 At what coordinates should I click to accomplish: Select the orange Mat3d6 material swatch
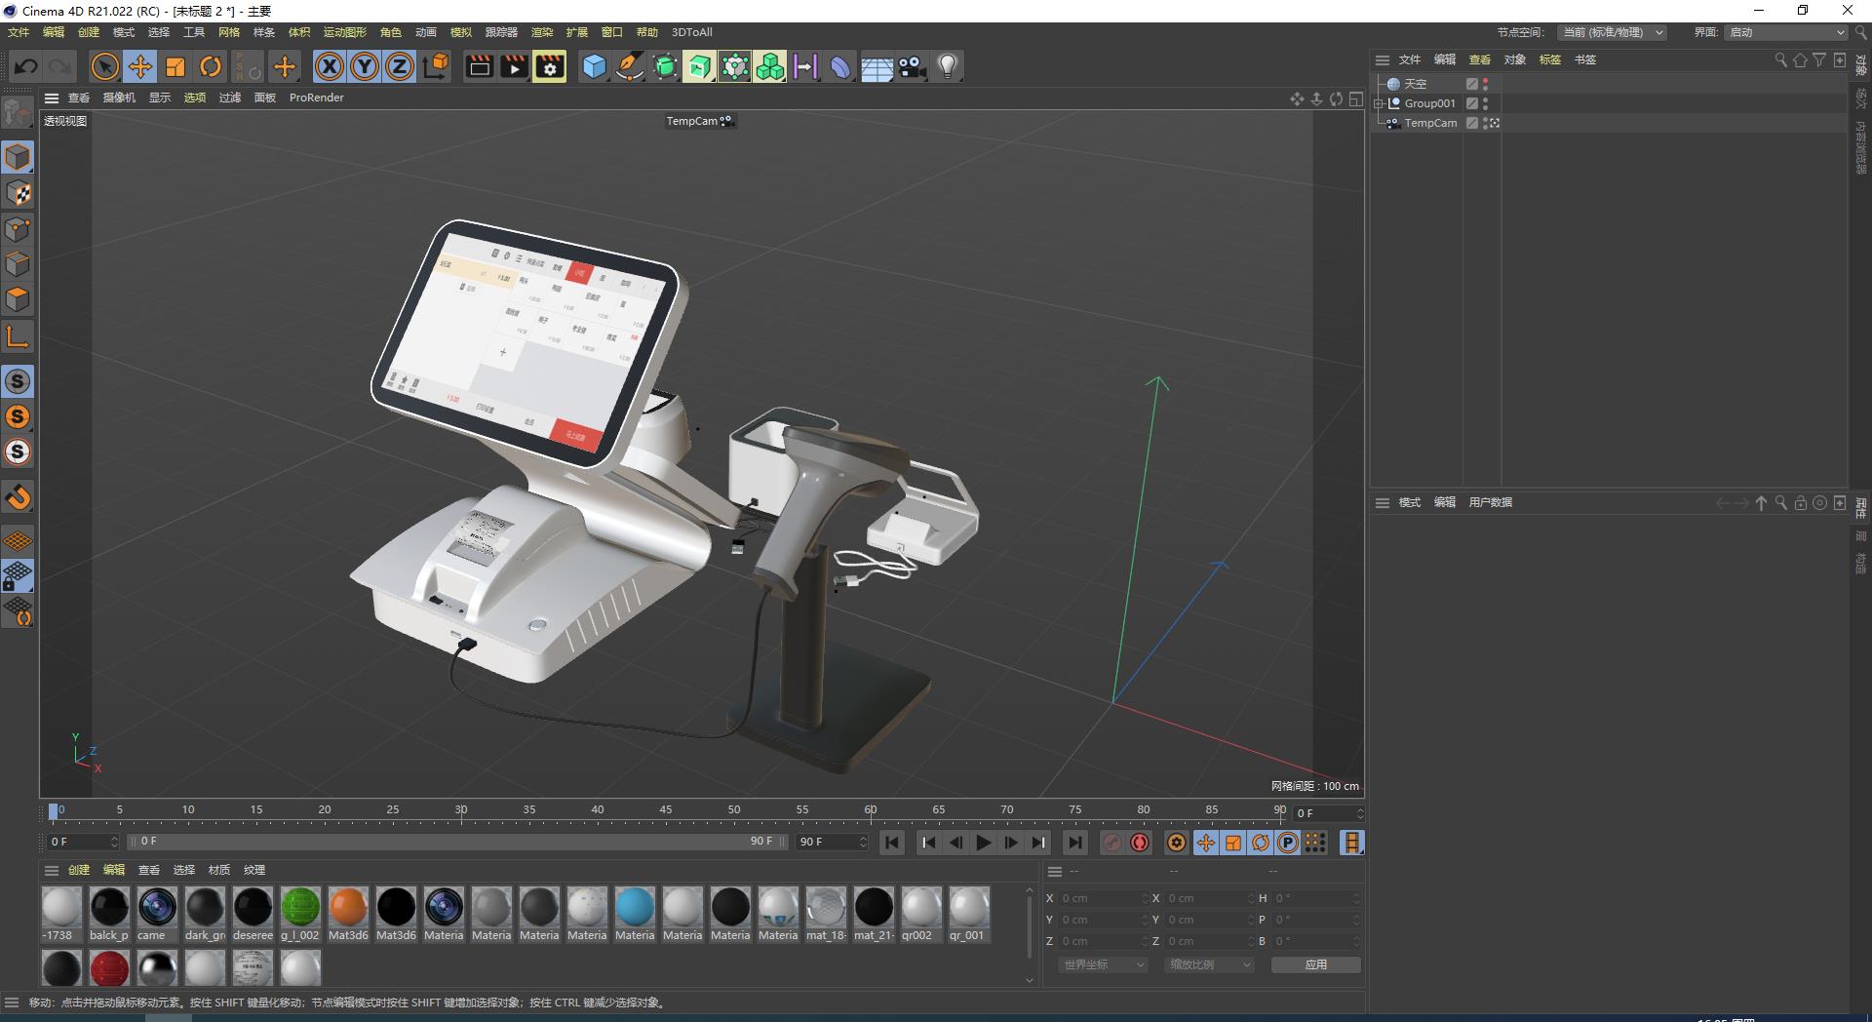[x=348, y=908]
